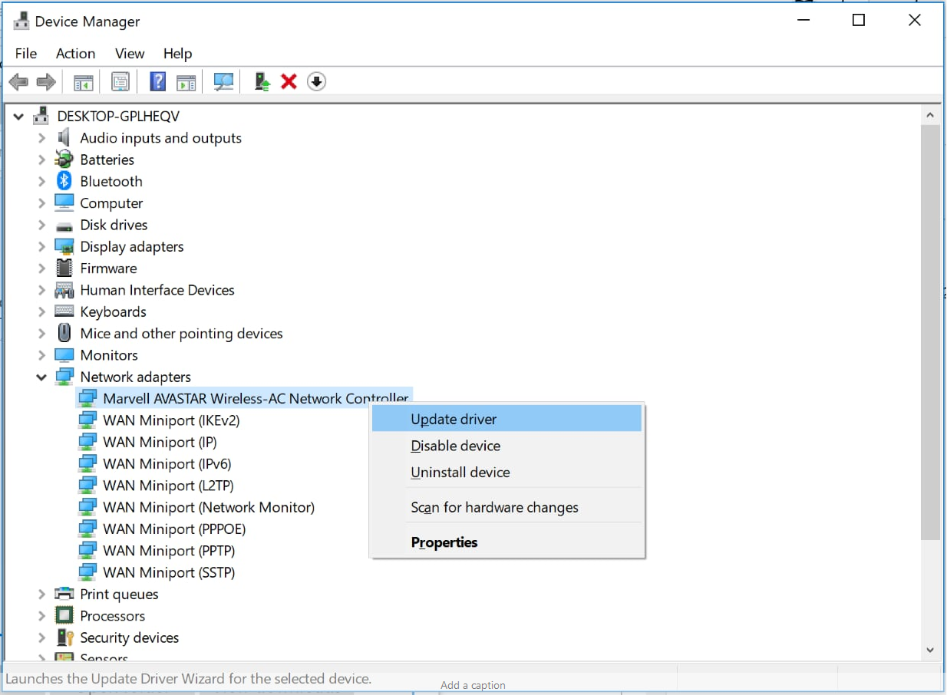
Task: Click the blue Help question-mark icon
Action: 158,81
